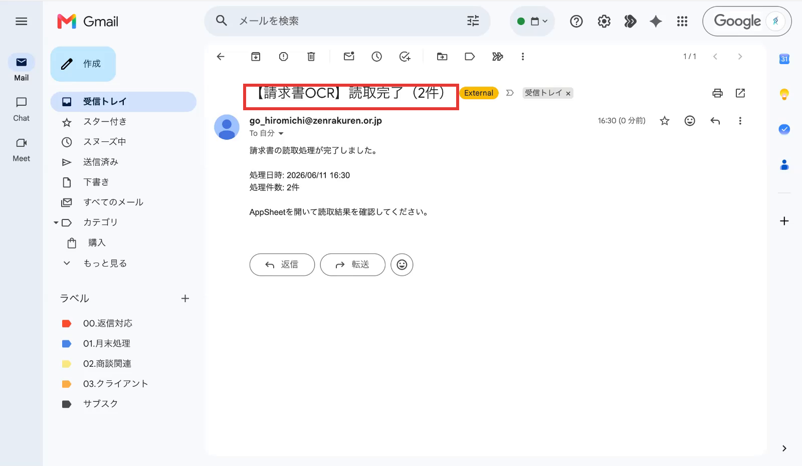Mark email as unread
Screen dimensions: 802x466
(x=349, y=56)
